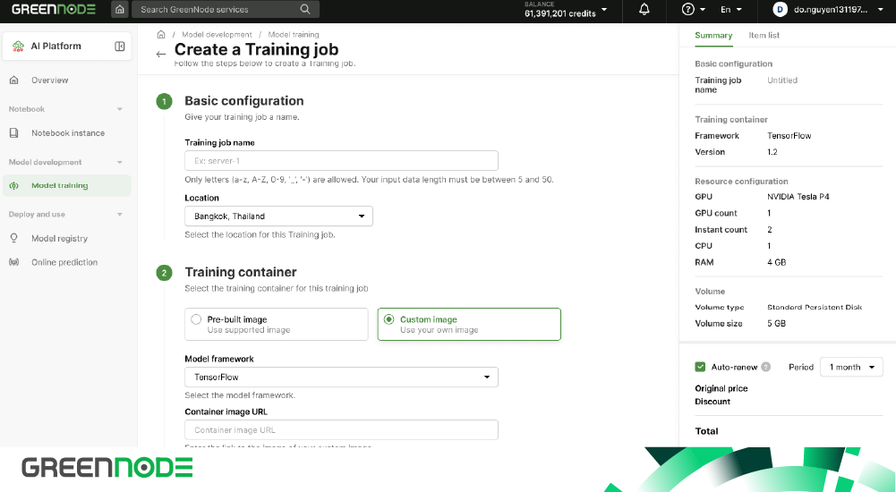Click the 'NVIDIA Tesla P4' GPU value
The width and height of the screenshot is (896, 492).
pyautogui.click(x=798, y=196)
